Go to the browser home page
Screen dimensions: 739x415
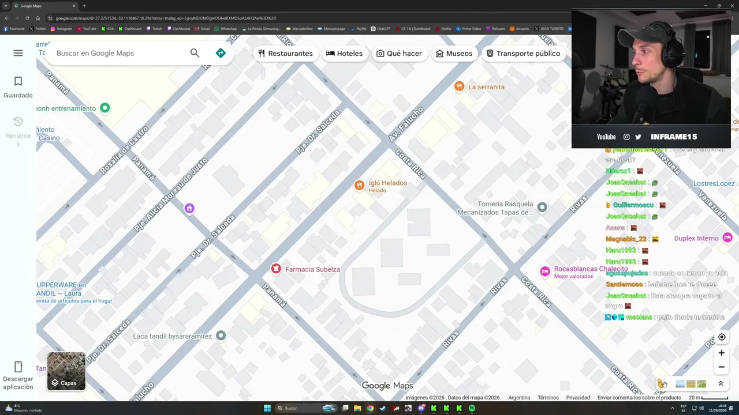tap(38, 18)
